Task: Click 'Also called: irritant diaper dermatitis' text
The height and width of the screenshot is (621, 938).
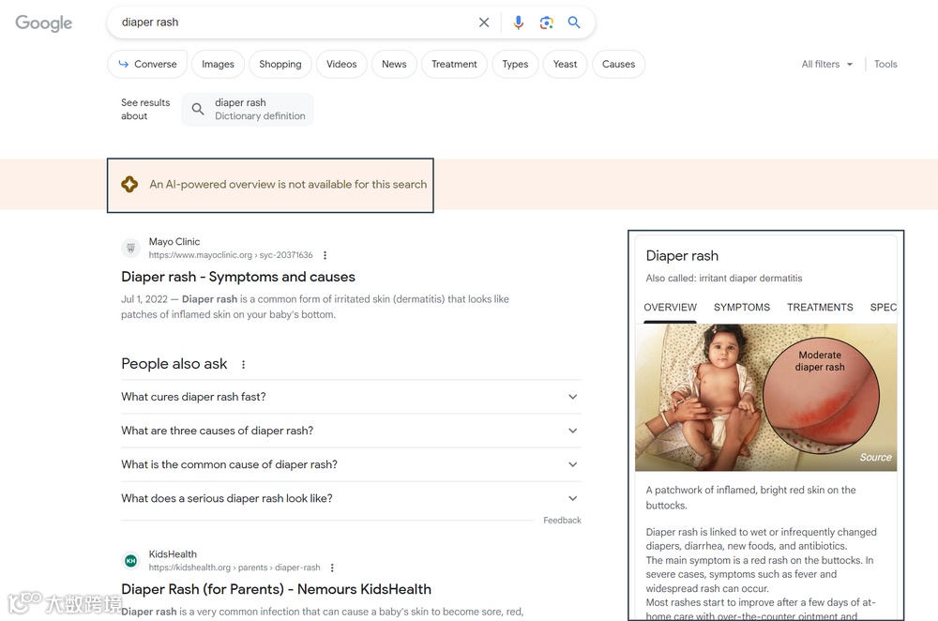Action: pos(724,279)
